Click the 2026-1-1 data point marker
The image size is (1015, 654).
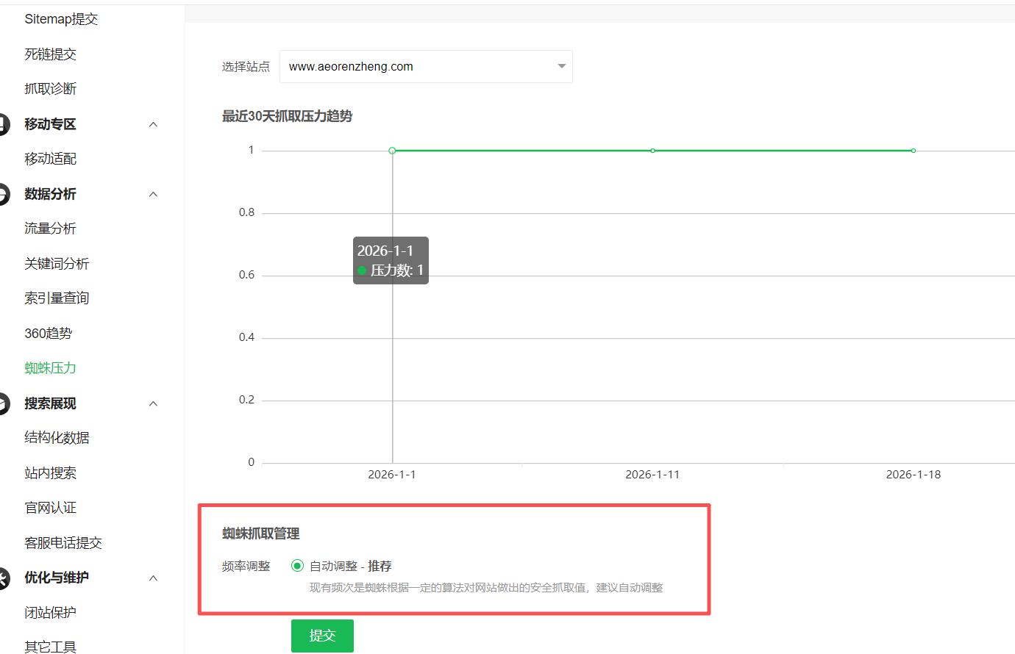pyautogui.click(x=392, y=151)
